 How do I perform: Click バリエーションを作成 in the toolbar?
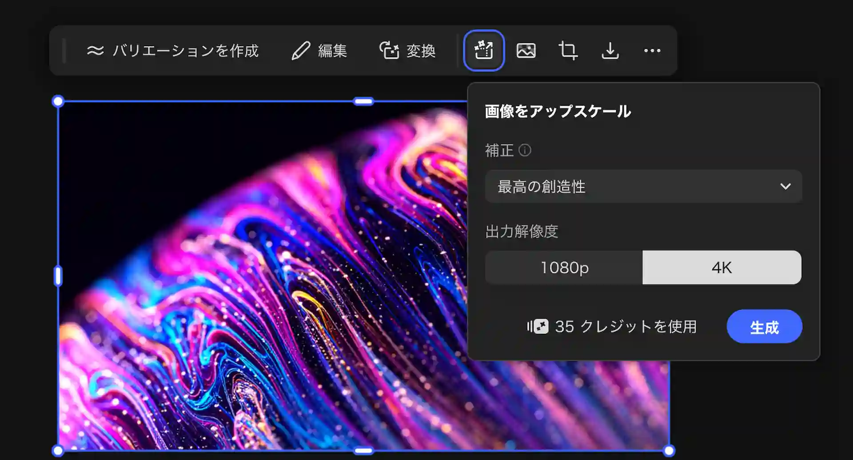(173, 51)
